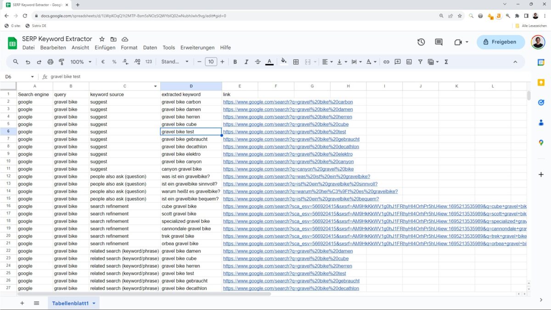Open more number formats (123)

148,62
